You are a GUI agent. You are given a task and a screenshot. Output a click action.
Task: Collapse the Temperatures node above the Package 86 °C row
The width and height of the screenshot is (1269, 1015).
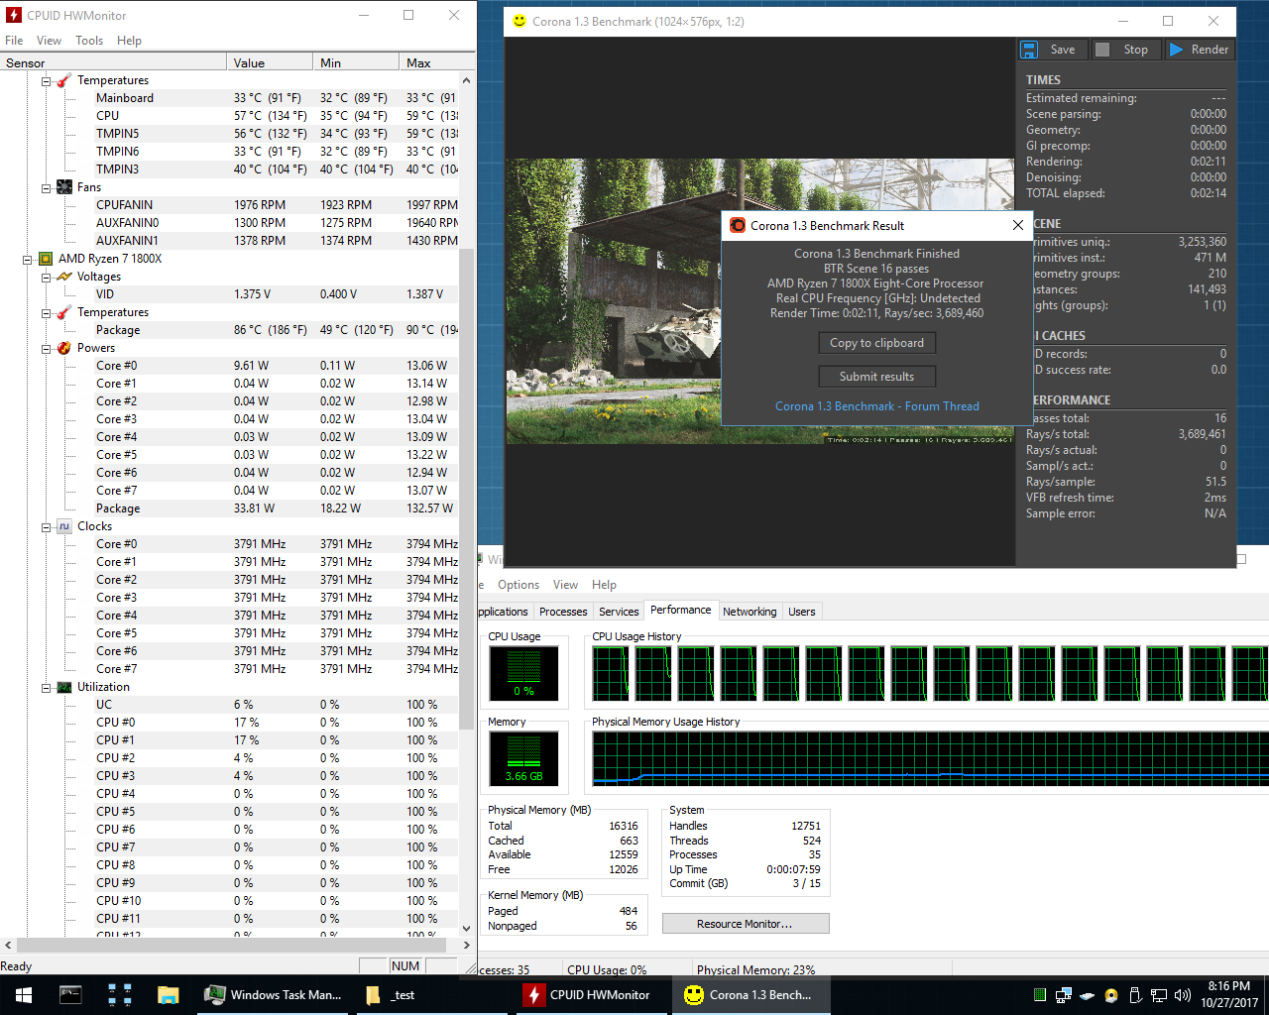click(46, 312)
